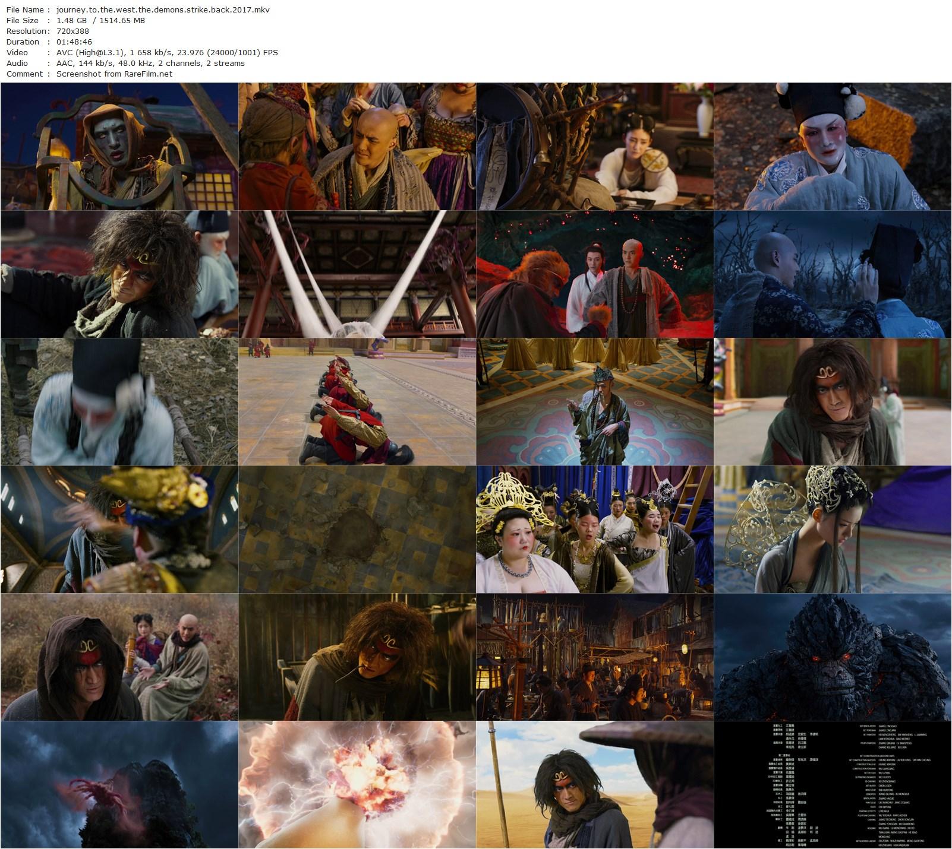
Task: Click the 01:48:46 duration value
Action: [x=74, y=42]
